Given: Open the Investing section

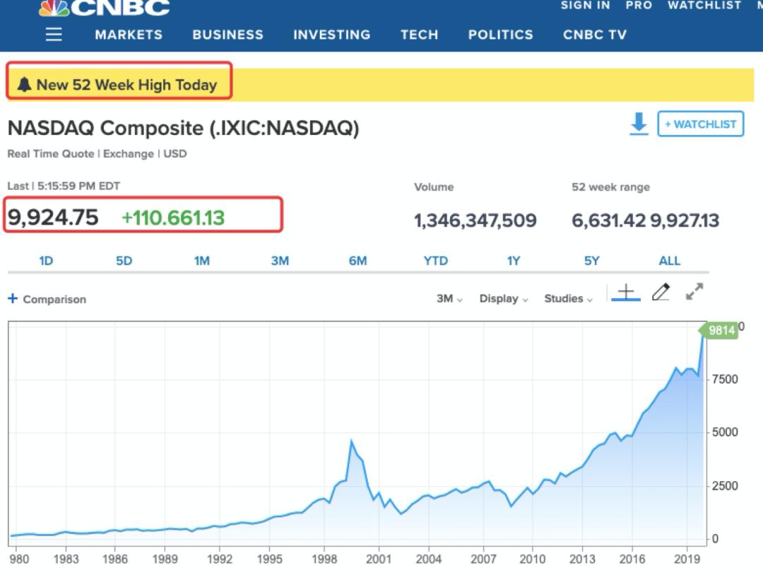Looking at the screenshot, I should pos(331,35).
